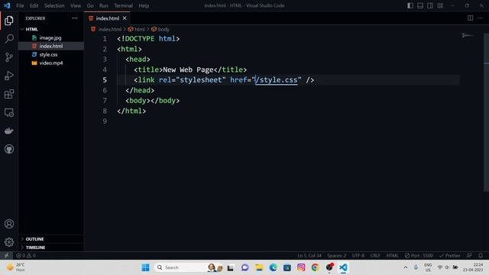Click index.html in the breadcrumb

[109, 29]
